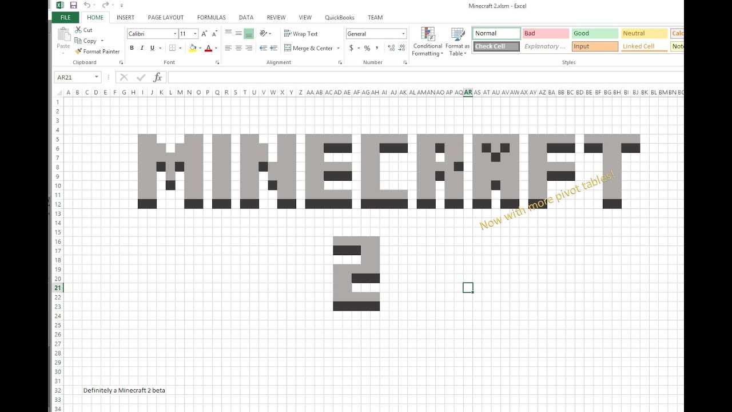Click the Redo arrow icon
732x412 pixels.
[105, 5]
